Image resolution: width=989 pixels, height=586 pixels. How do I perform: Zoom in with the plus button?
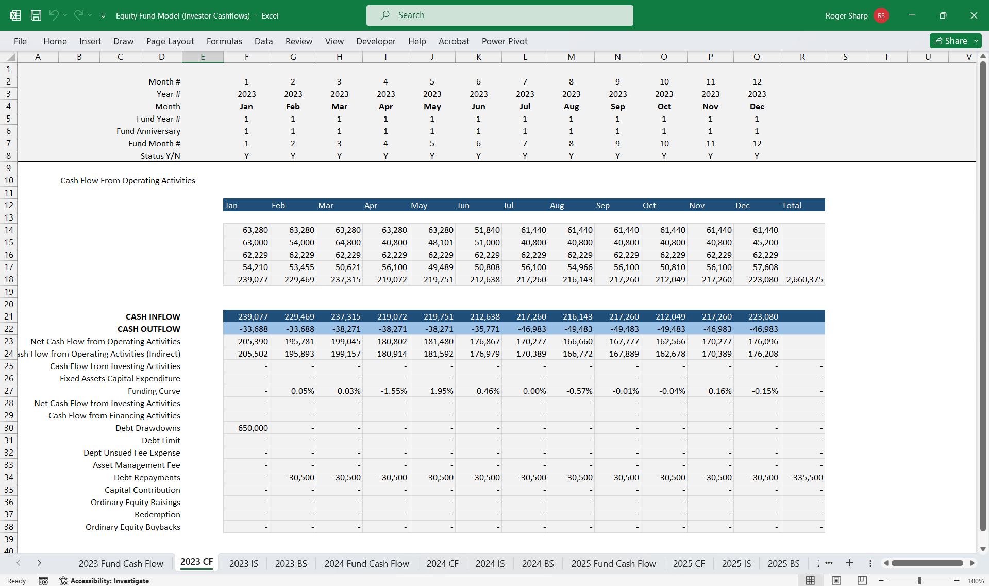point(957,581)
